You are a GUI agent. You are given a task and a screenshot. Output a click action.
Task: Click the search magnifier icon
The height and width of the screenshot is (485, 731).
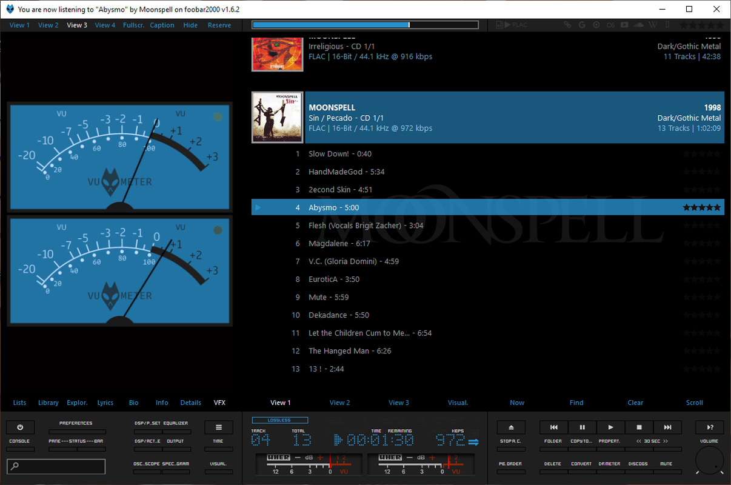click(15, 466)
